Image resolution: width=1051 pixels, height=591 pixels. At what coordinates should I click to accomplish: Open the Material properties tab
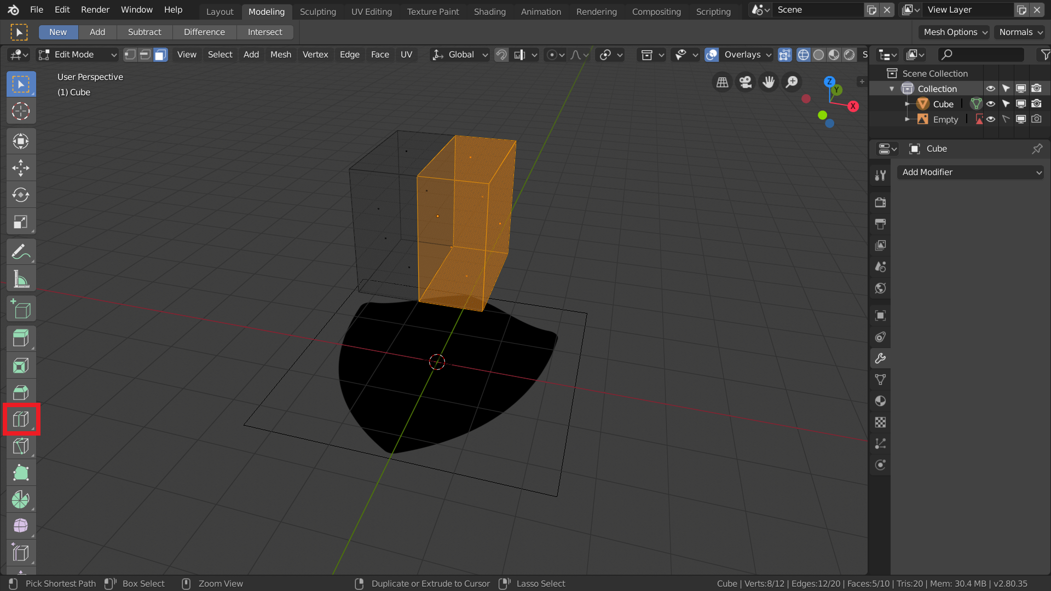coord(880,401)
